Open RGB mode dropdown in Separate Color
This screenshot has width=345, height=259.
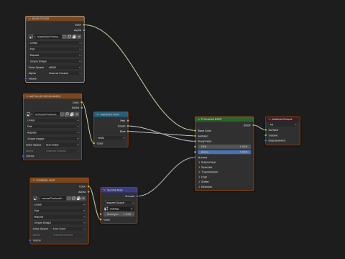(111, 138)
